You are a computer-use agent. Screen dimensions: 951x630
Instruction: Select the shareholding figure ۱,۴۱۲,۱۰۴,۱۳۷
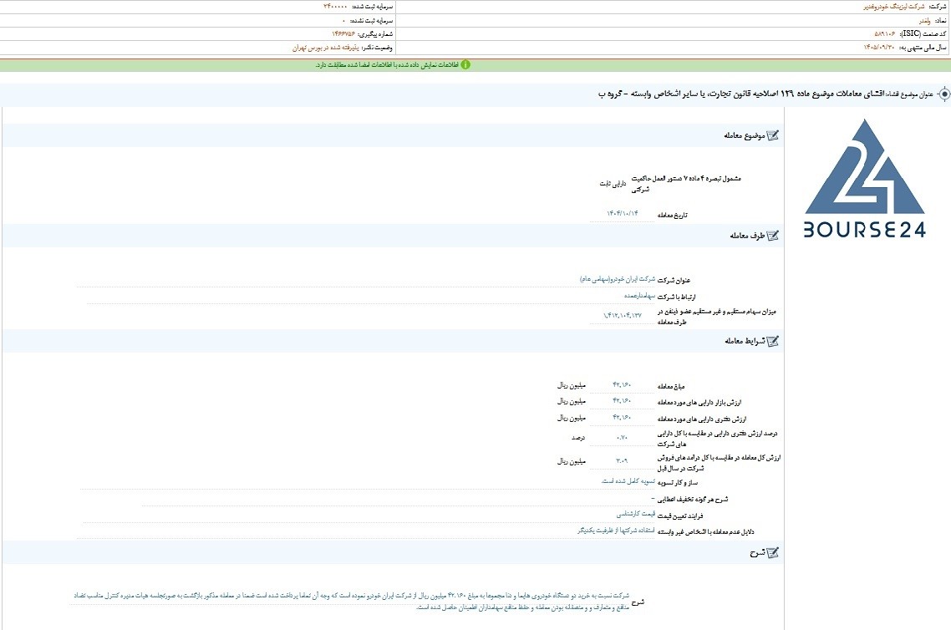623,315
